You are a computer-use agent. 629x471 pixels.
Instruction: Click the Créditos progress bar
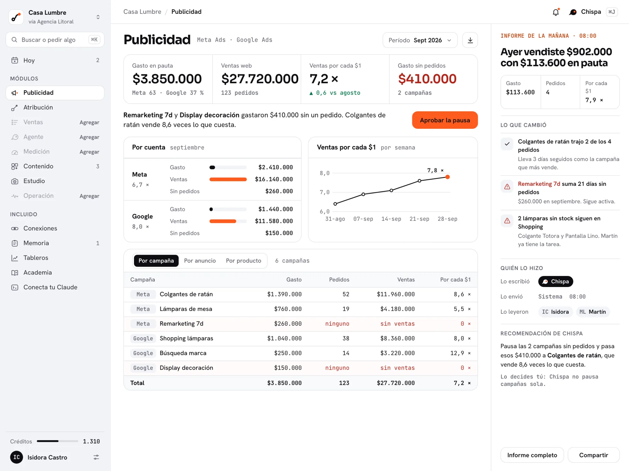pyautogui.click(x=58, y=441)
